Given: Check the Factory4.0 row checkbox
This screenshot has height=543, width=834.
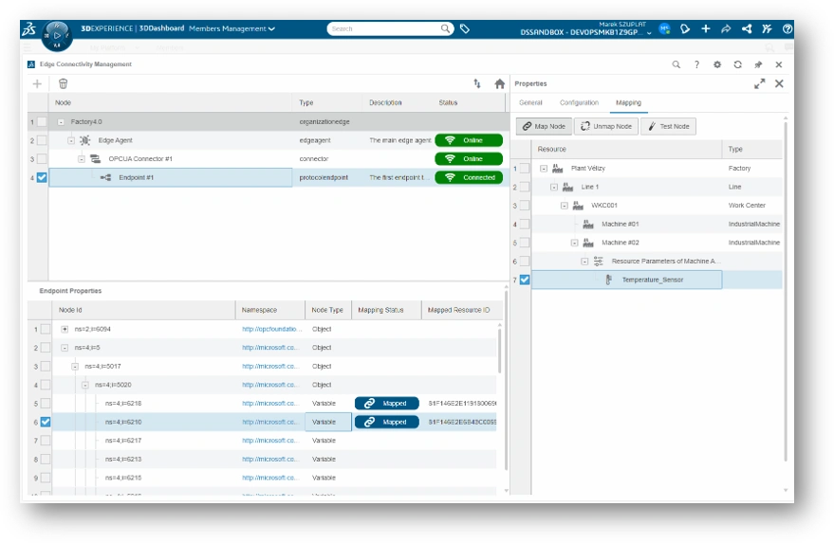Looking at the screenshot, I should pos(42,121).
